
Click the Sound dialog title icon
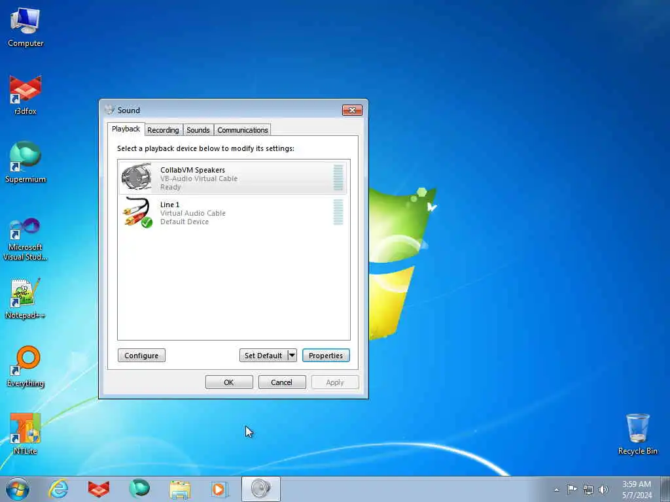click(109, 110)
